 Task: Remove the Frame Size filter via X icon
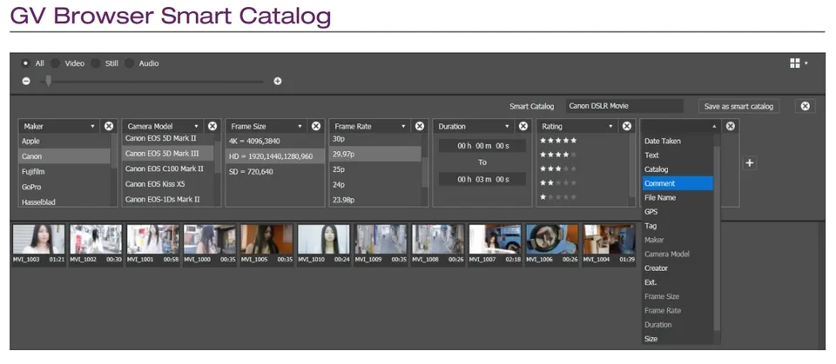(x=315, y=126)
